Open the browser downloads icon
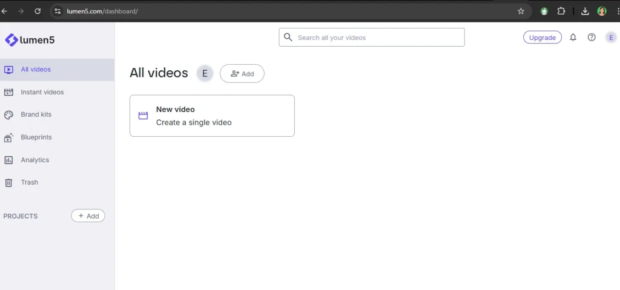This screenshot has height=290, width=620. [x=585, y=11]
